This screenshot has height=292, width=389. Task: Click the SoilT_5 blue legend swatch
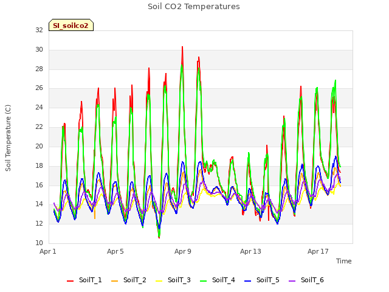(248, 281)
